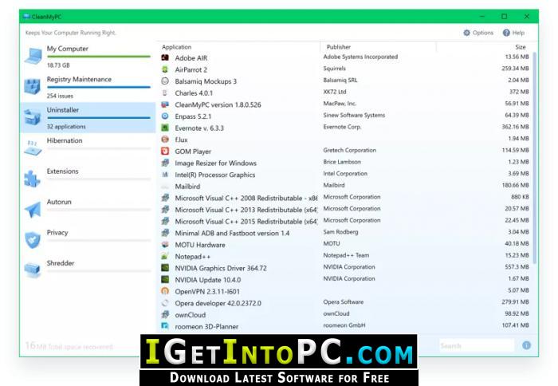Viewport: 558px width, 386px height.
Task: Click the AirParrot 2 app icon
Action: (x=165, y=69)
